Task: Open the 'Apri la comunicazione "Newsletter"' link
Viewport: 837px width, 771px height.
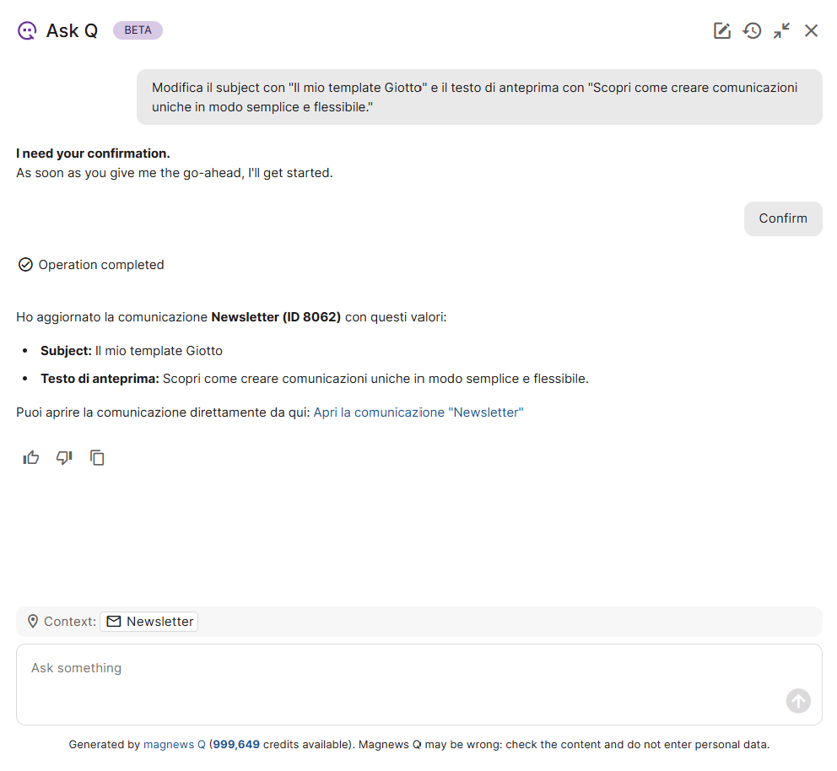Action: tap(418, 412)
